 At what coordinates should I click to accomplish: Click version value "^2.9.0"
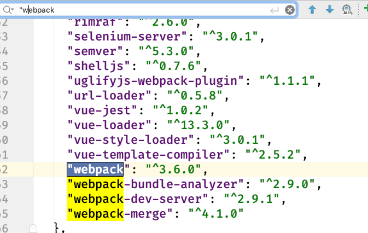(287, 184)
